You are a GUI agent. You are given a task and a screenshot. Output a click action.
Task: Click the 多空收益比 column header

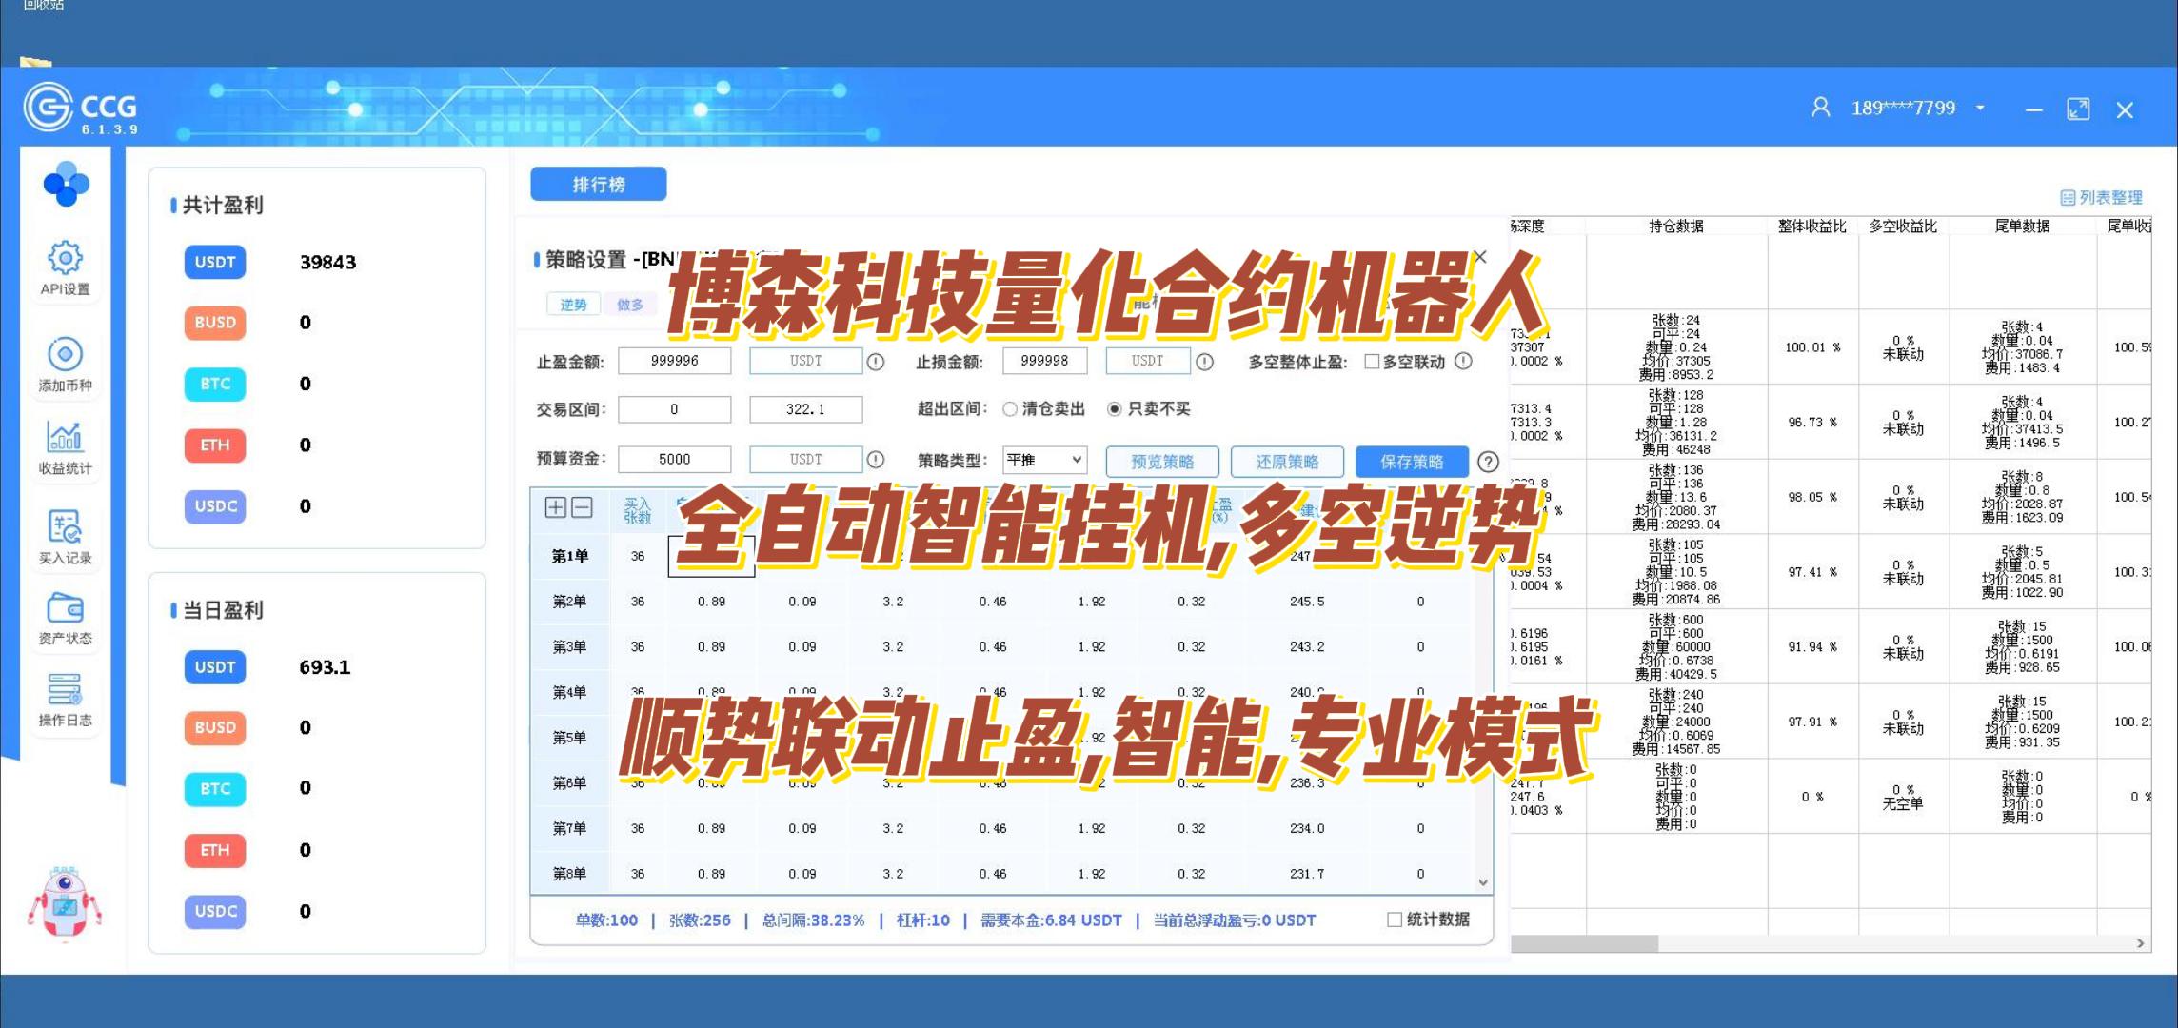[x=1903, y=227]
